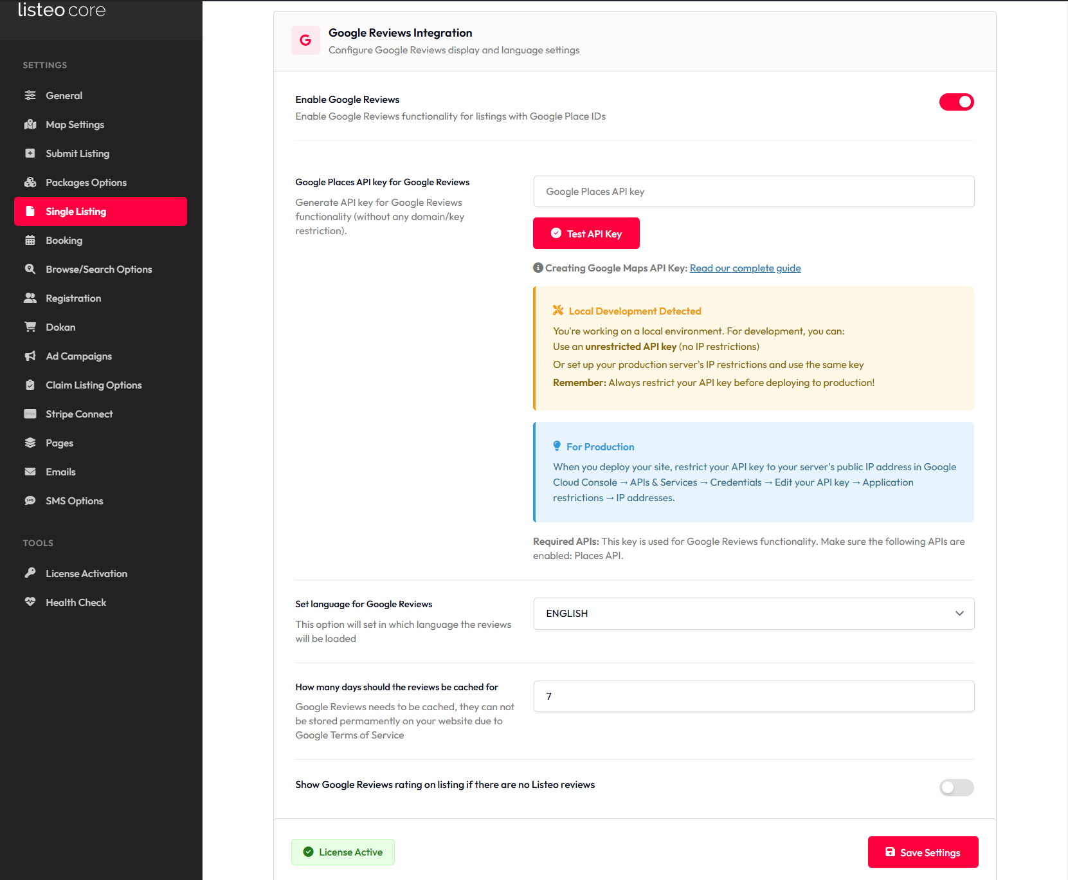Click the Health Check heartbeat icon

(30, 602)
